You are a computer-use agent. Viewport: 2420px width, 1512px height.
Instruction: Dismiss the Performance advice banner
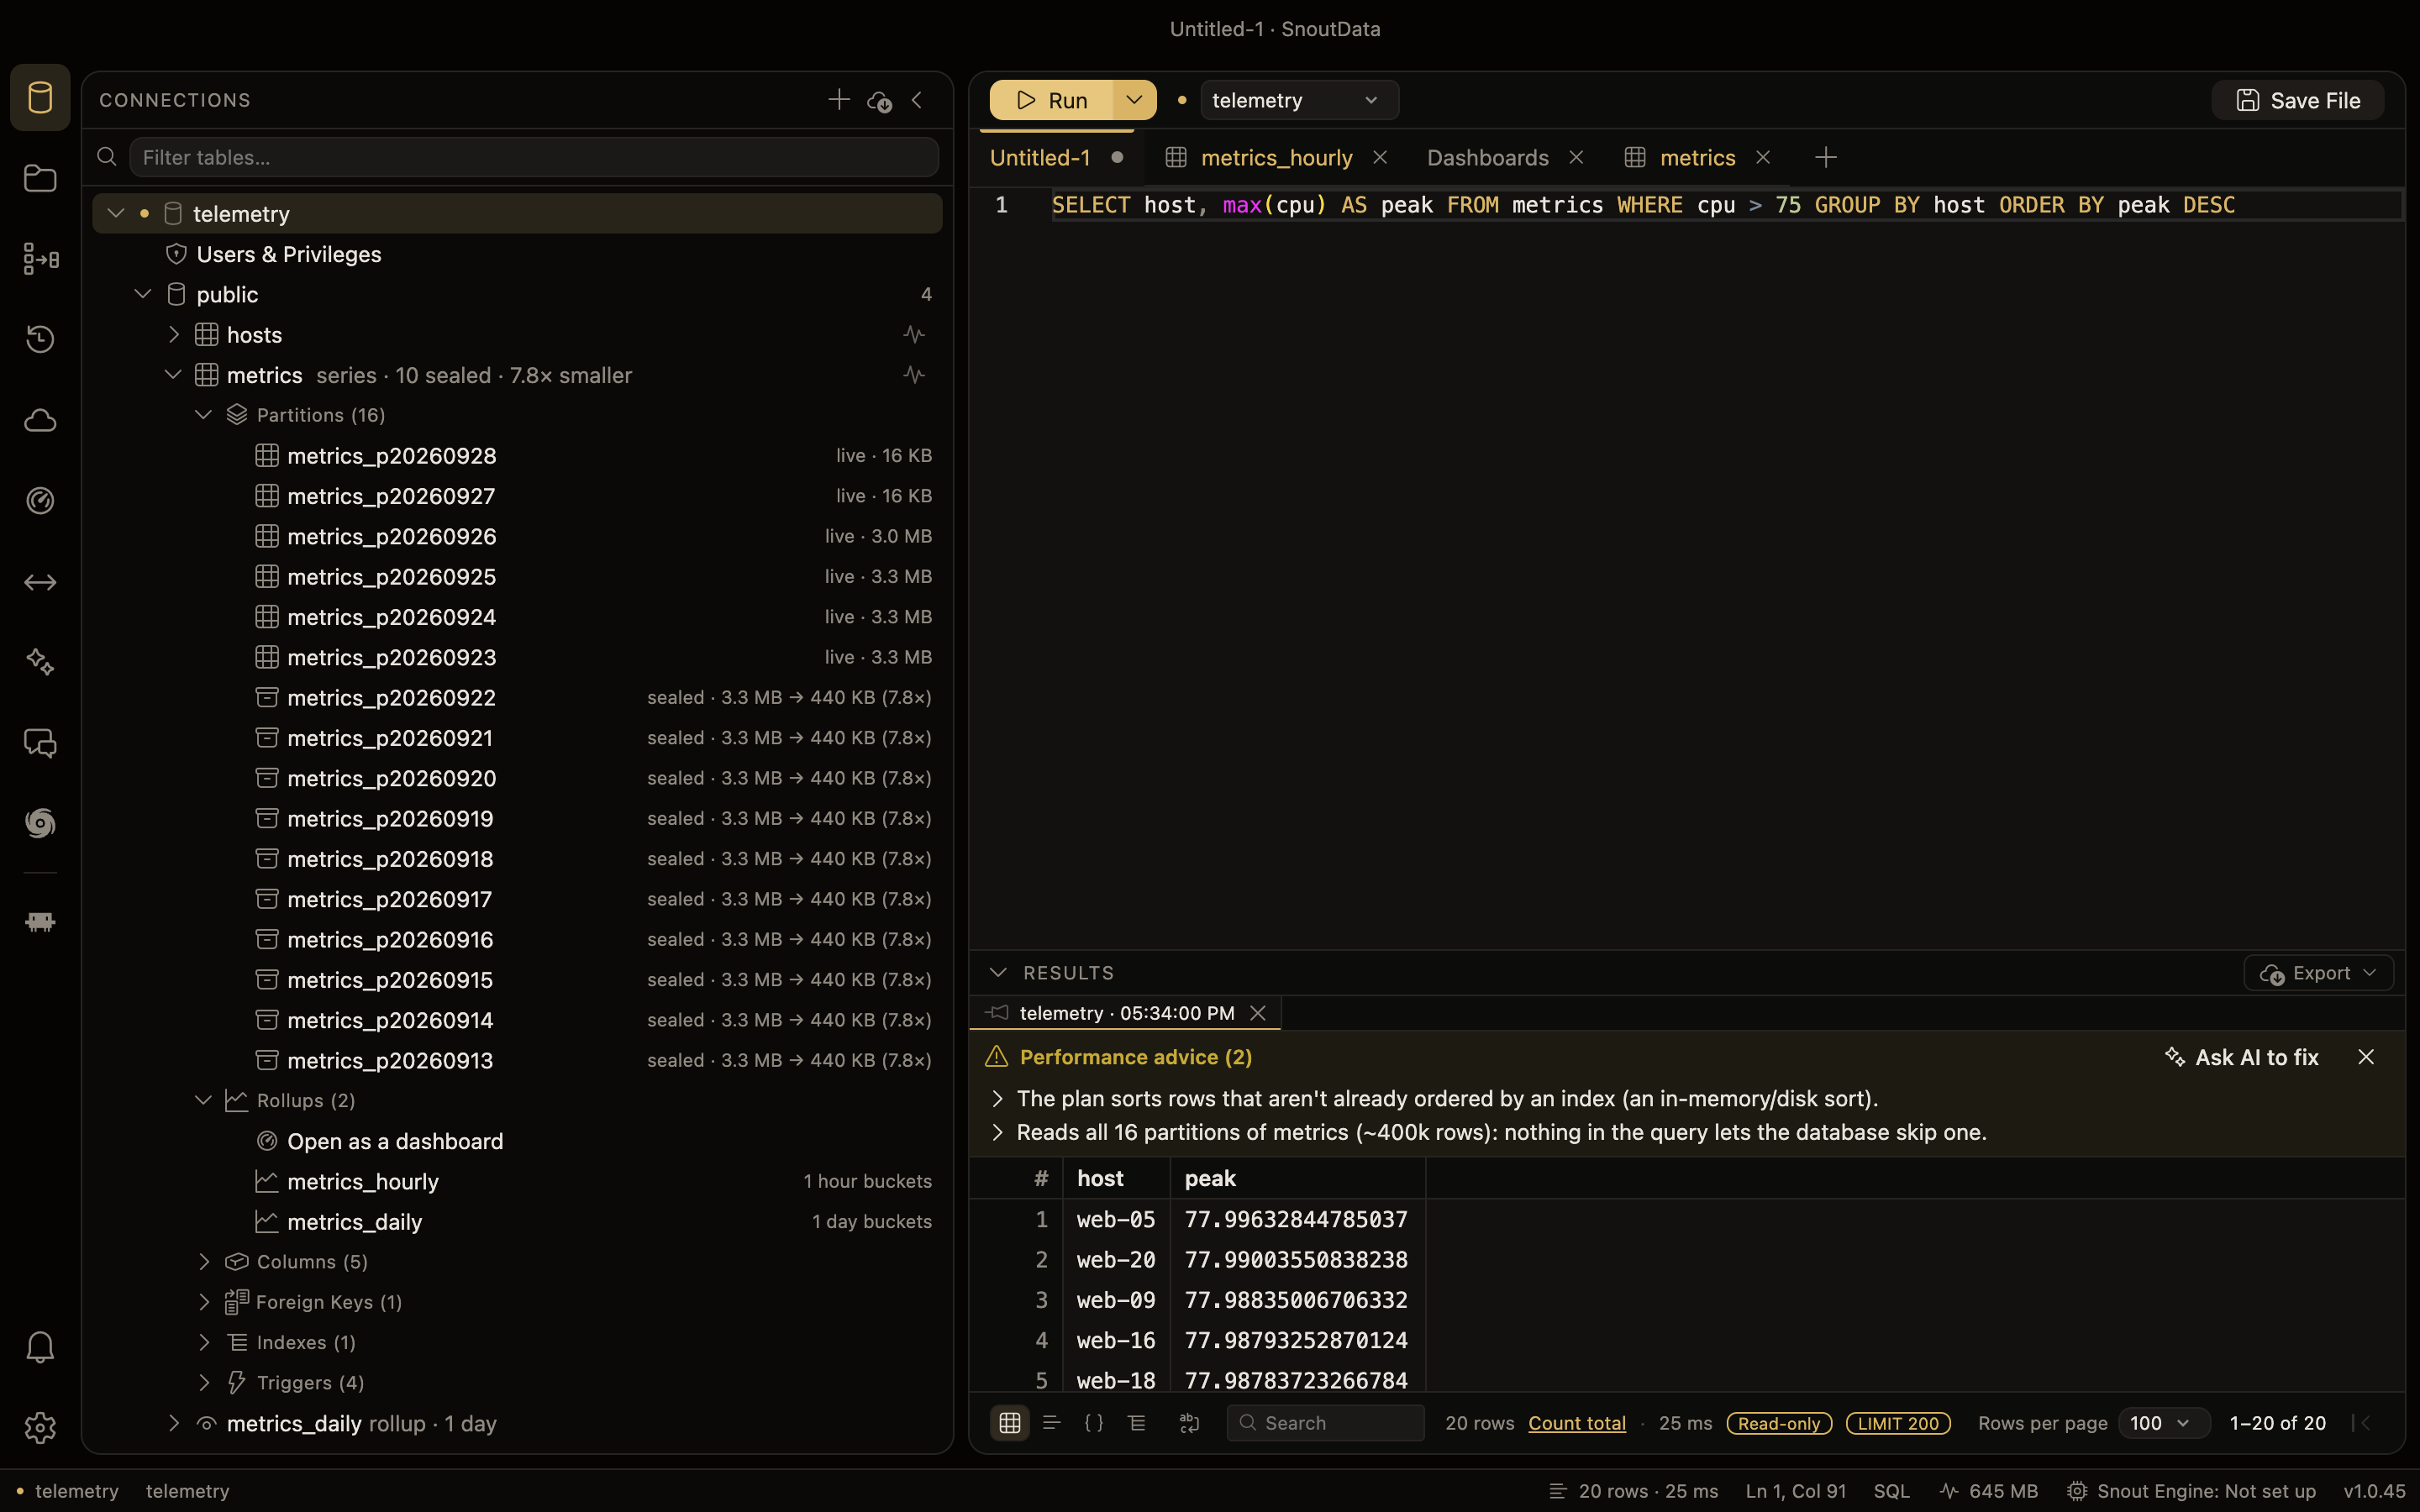tap(2366, 1057)
